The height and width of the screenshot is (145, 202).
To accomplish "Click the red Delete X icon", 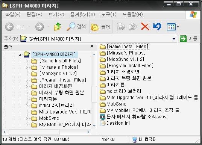I will pyautogui.click(x=145, y=27).
